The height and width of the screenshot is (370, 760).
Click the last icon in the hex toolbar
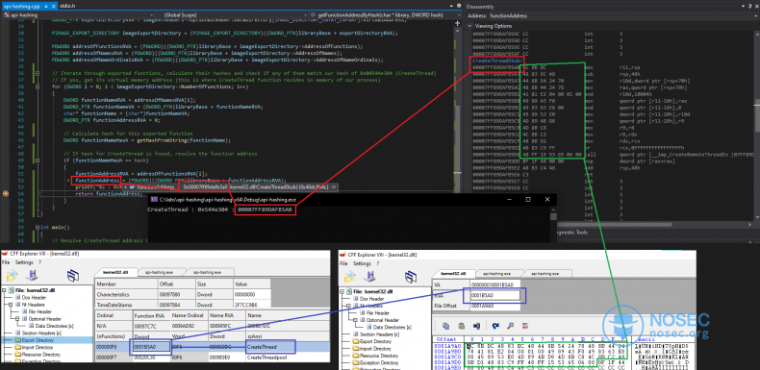coord(525,326)
